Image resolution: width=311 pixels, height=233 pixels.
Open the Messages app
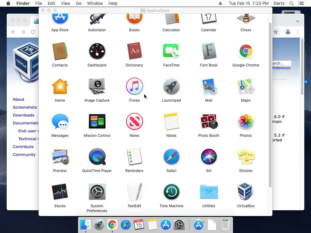coord(60,121)
